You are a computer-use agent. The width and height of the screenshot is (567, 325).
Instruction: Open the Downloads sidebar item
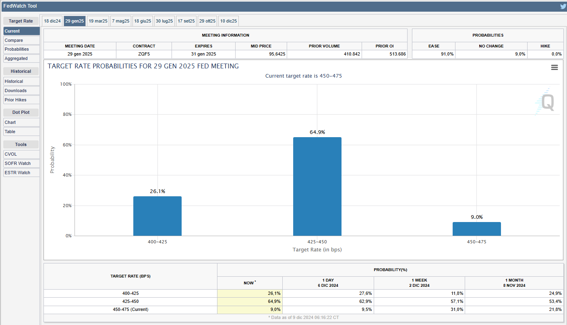coord(22,91)
